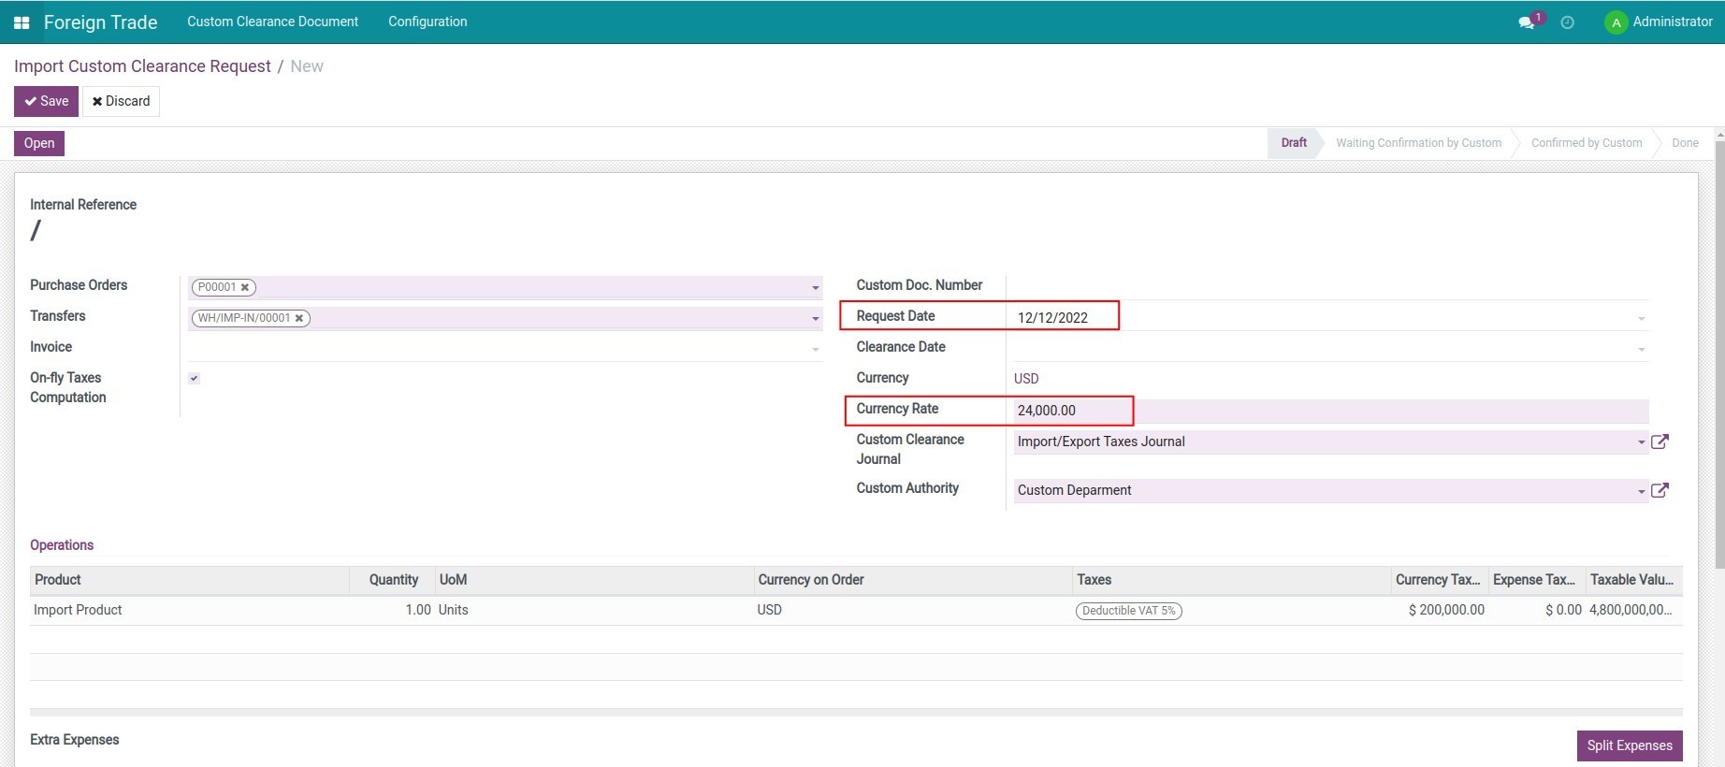This screenshot has width=1725, height=767.
Task: Open the conversations message icon
Action: (1527, 22)
